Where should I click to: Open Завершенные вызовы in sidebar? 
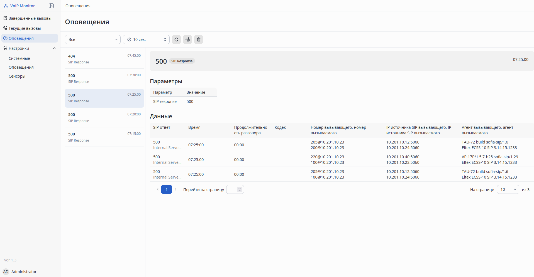pos(30,18)
